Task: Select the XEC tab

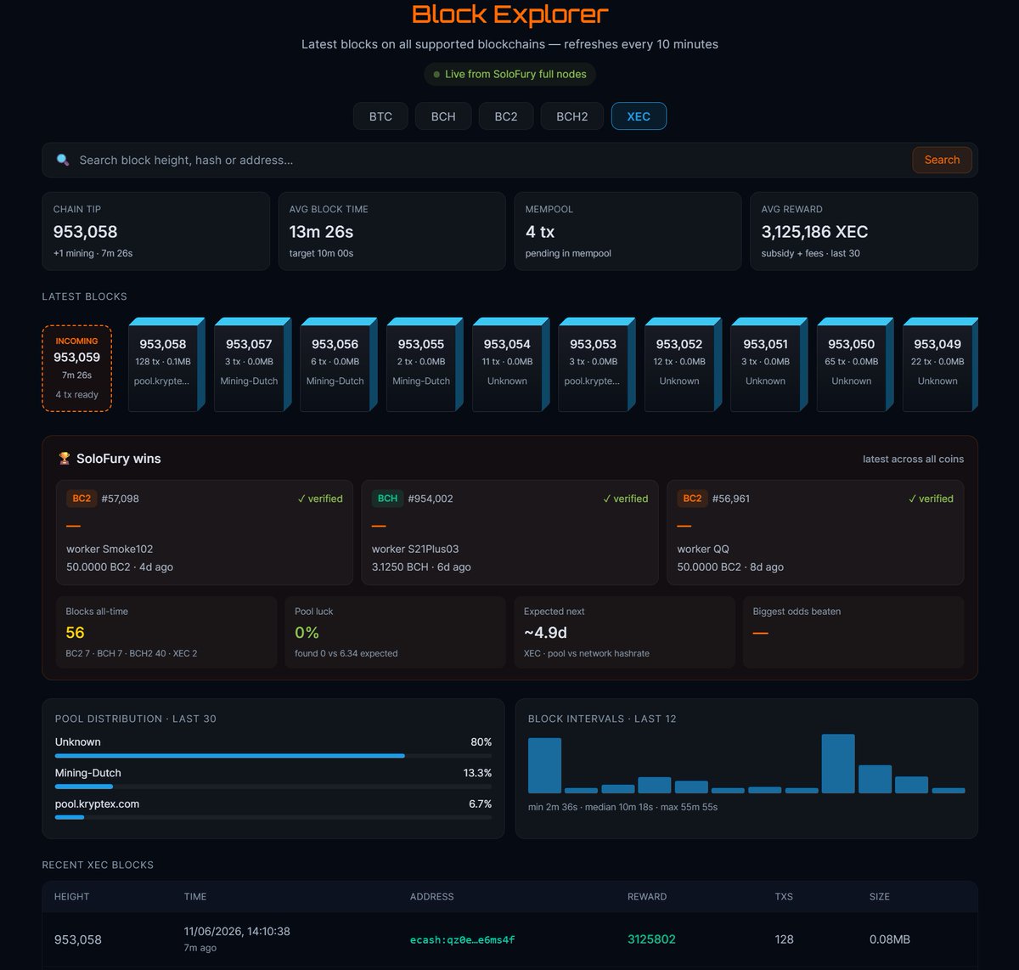Action: coord(639,116)
